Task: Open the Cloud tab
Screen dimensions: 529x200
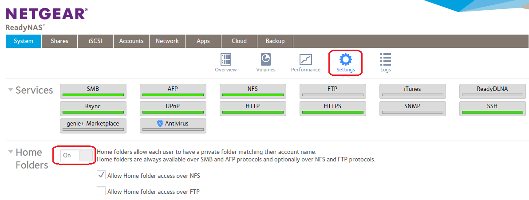Action: click(x=239, y=41)
